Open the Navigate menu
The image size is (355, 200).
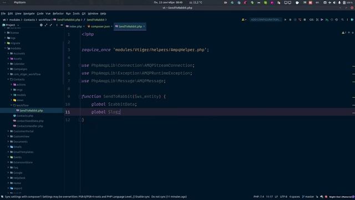(x=29, y=13)
